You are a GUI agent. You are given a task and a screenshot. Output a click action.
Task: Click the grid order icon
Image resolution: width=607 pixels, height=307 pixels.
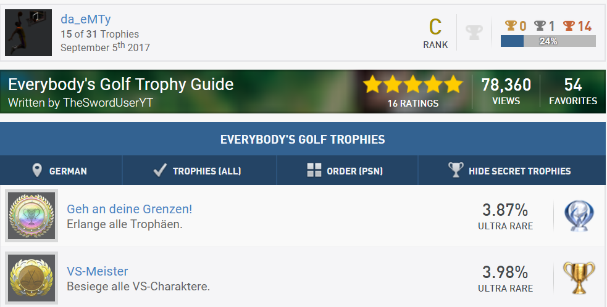pyautogui.click(x=314, y=171)
